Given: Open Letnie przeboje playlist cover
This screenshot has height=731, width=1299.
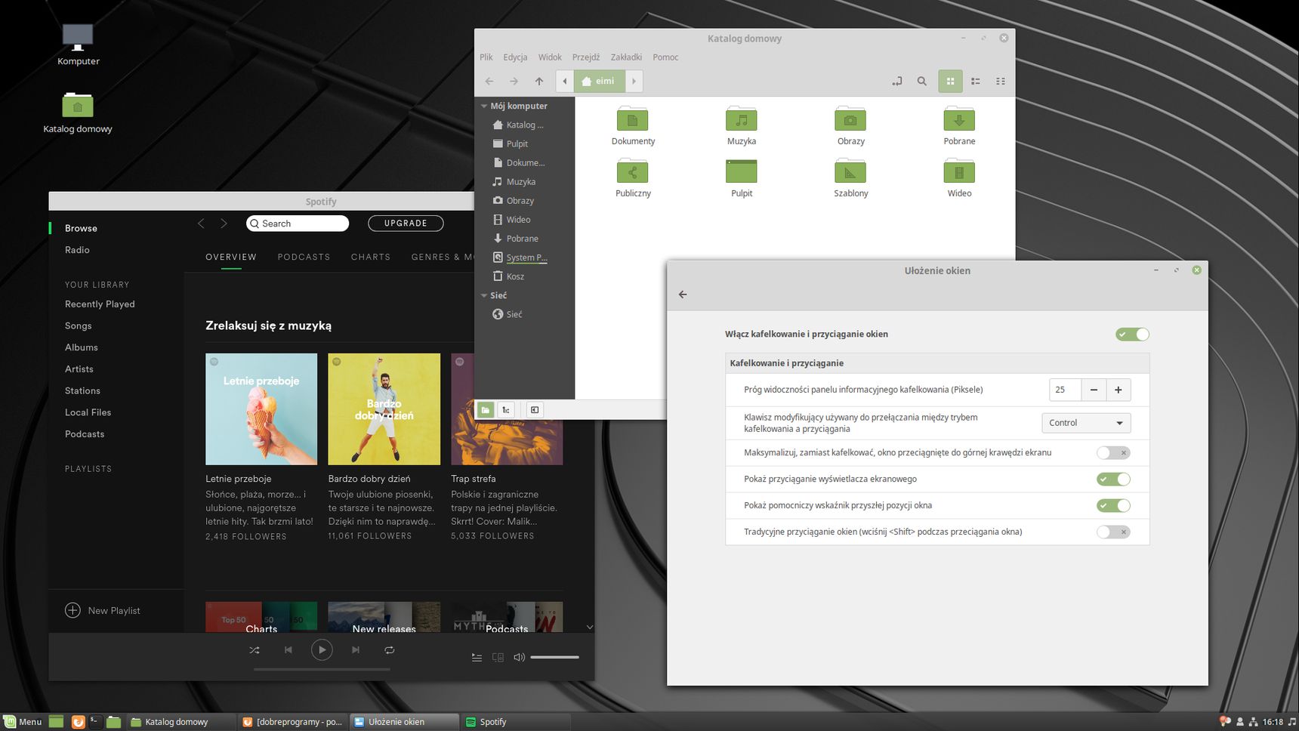Looking at the screenshot, I should click(261, 409).
